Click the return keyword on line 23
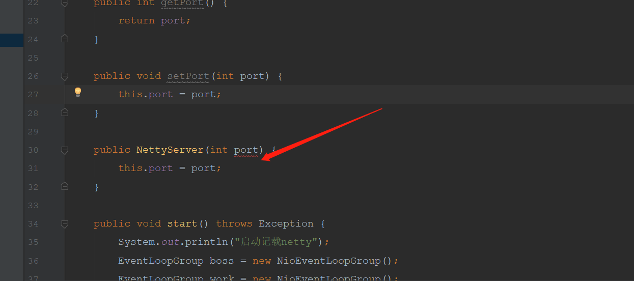Image resolution: width=634 pixels, height=281 pixels. [136, 20]
